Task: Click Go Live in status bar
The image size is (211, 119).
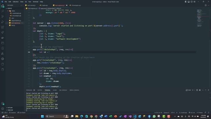Action: [x=192, y=112]
